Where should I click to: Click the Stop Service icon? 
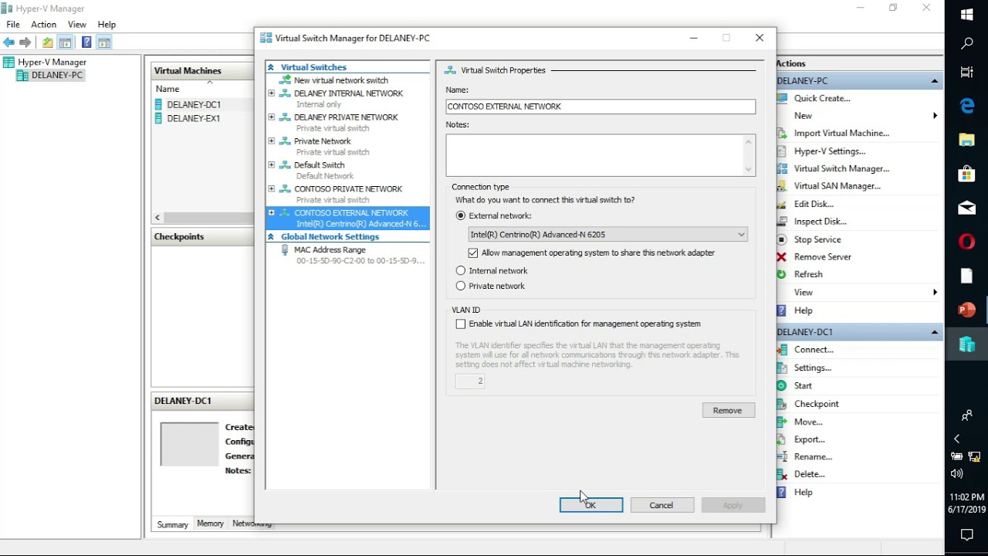[x=782, y=239]
